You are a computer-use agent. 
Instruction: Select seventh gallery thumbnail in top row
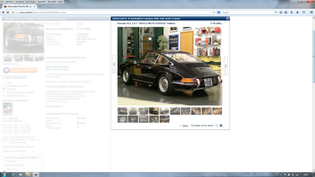(185, 111)
